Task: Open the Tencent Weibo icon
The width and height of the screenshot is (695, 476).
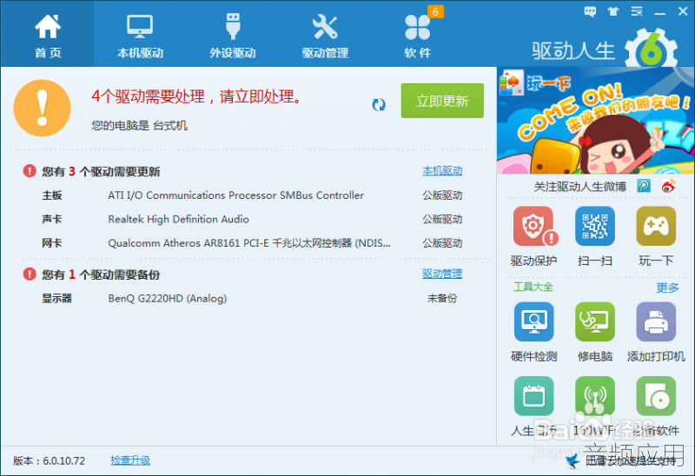Action: coord(644,186)
